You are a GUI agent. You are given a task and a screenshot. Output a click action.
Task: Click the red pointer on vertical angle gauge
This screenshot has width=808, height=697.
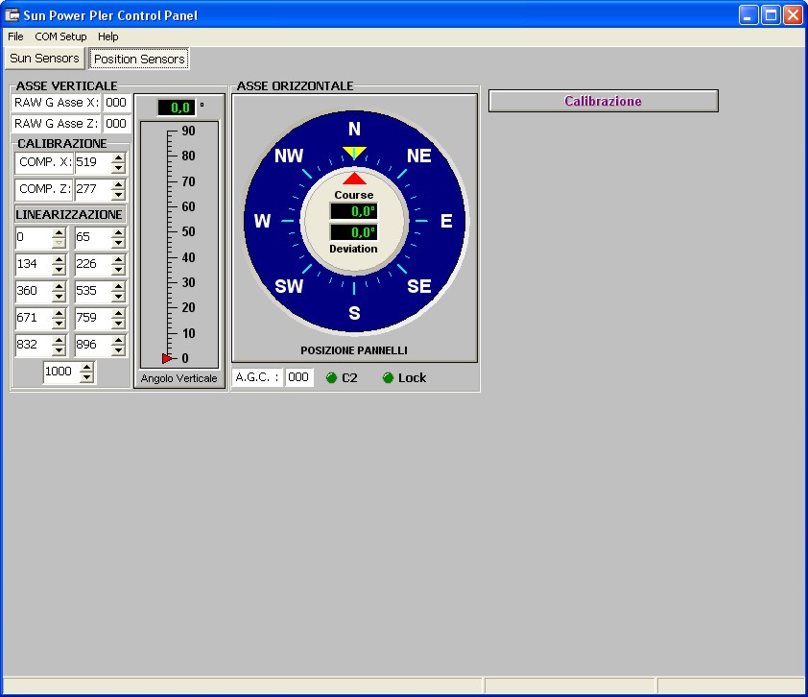(x=167, y=358)
